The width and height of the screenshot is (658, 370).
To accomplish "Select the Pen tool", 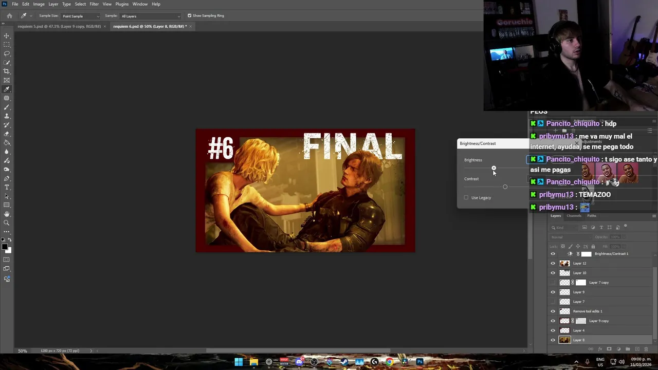I will coord(7,178).
